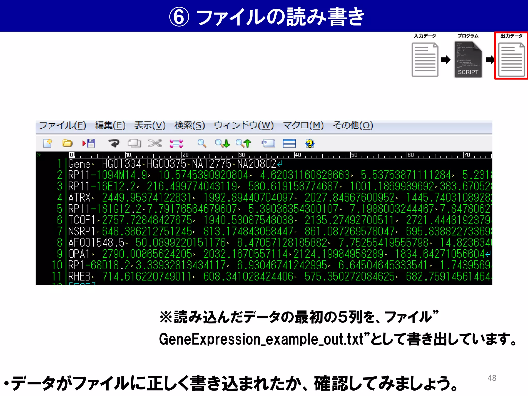This screenshot has height=396, width=528.
Task: Click ruler mark 70 in the editor
Action: (467, 155)
